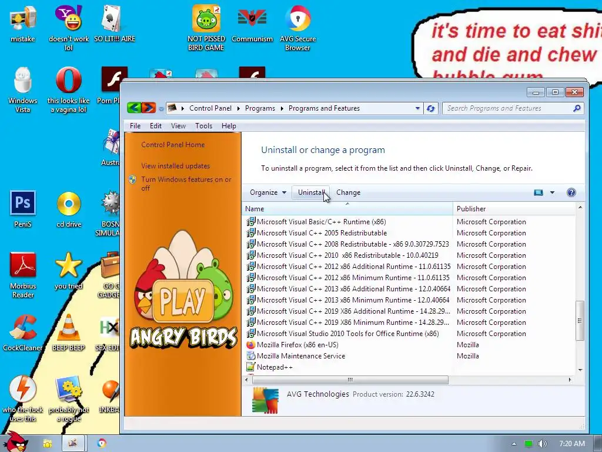Open the pinned folder taskbar icon
Screen dimensions: 602x452
pyautogui.click(x=48, y=444)
